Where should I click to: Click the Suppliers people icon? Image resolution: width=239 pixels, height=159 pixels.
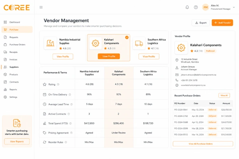point(5,67)
